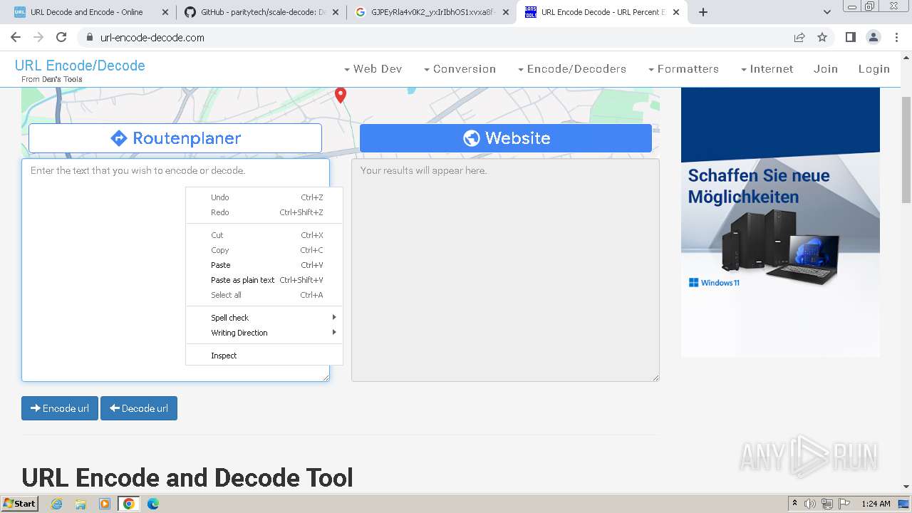Click the URL Encode/Decode site logo

[x=80, y=66]
